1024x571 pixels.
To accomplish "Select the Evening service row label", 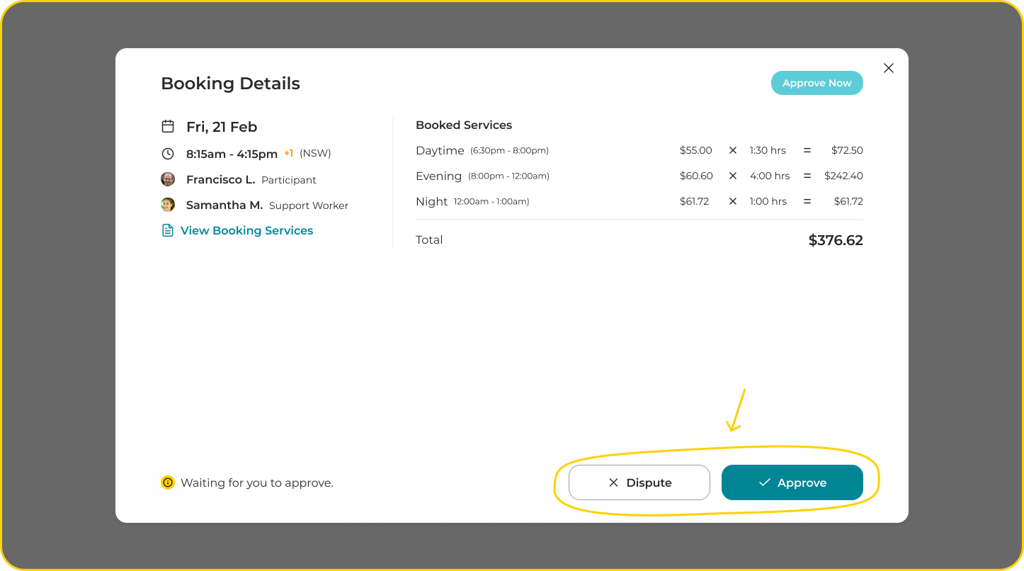I will pos(438,176).
